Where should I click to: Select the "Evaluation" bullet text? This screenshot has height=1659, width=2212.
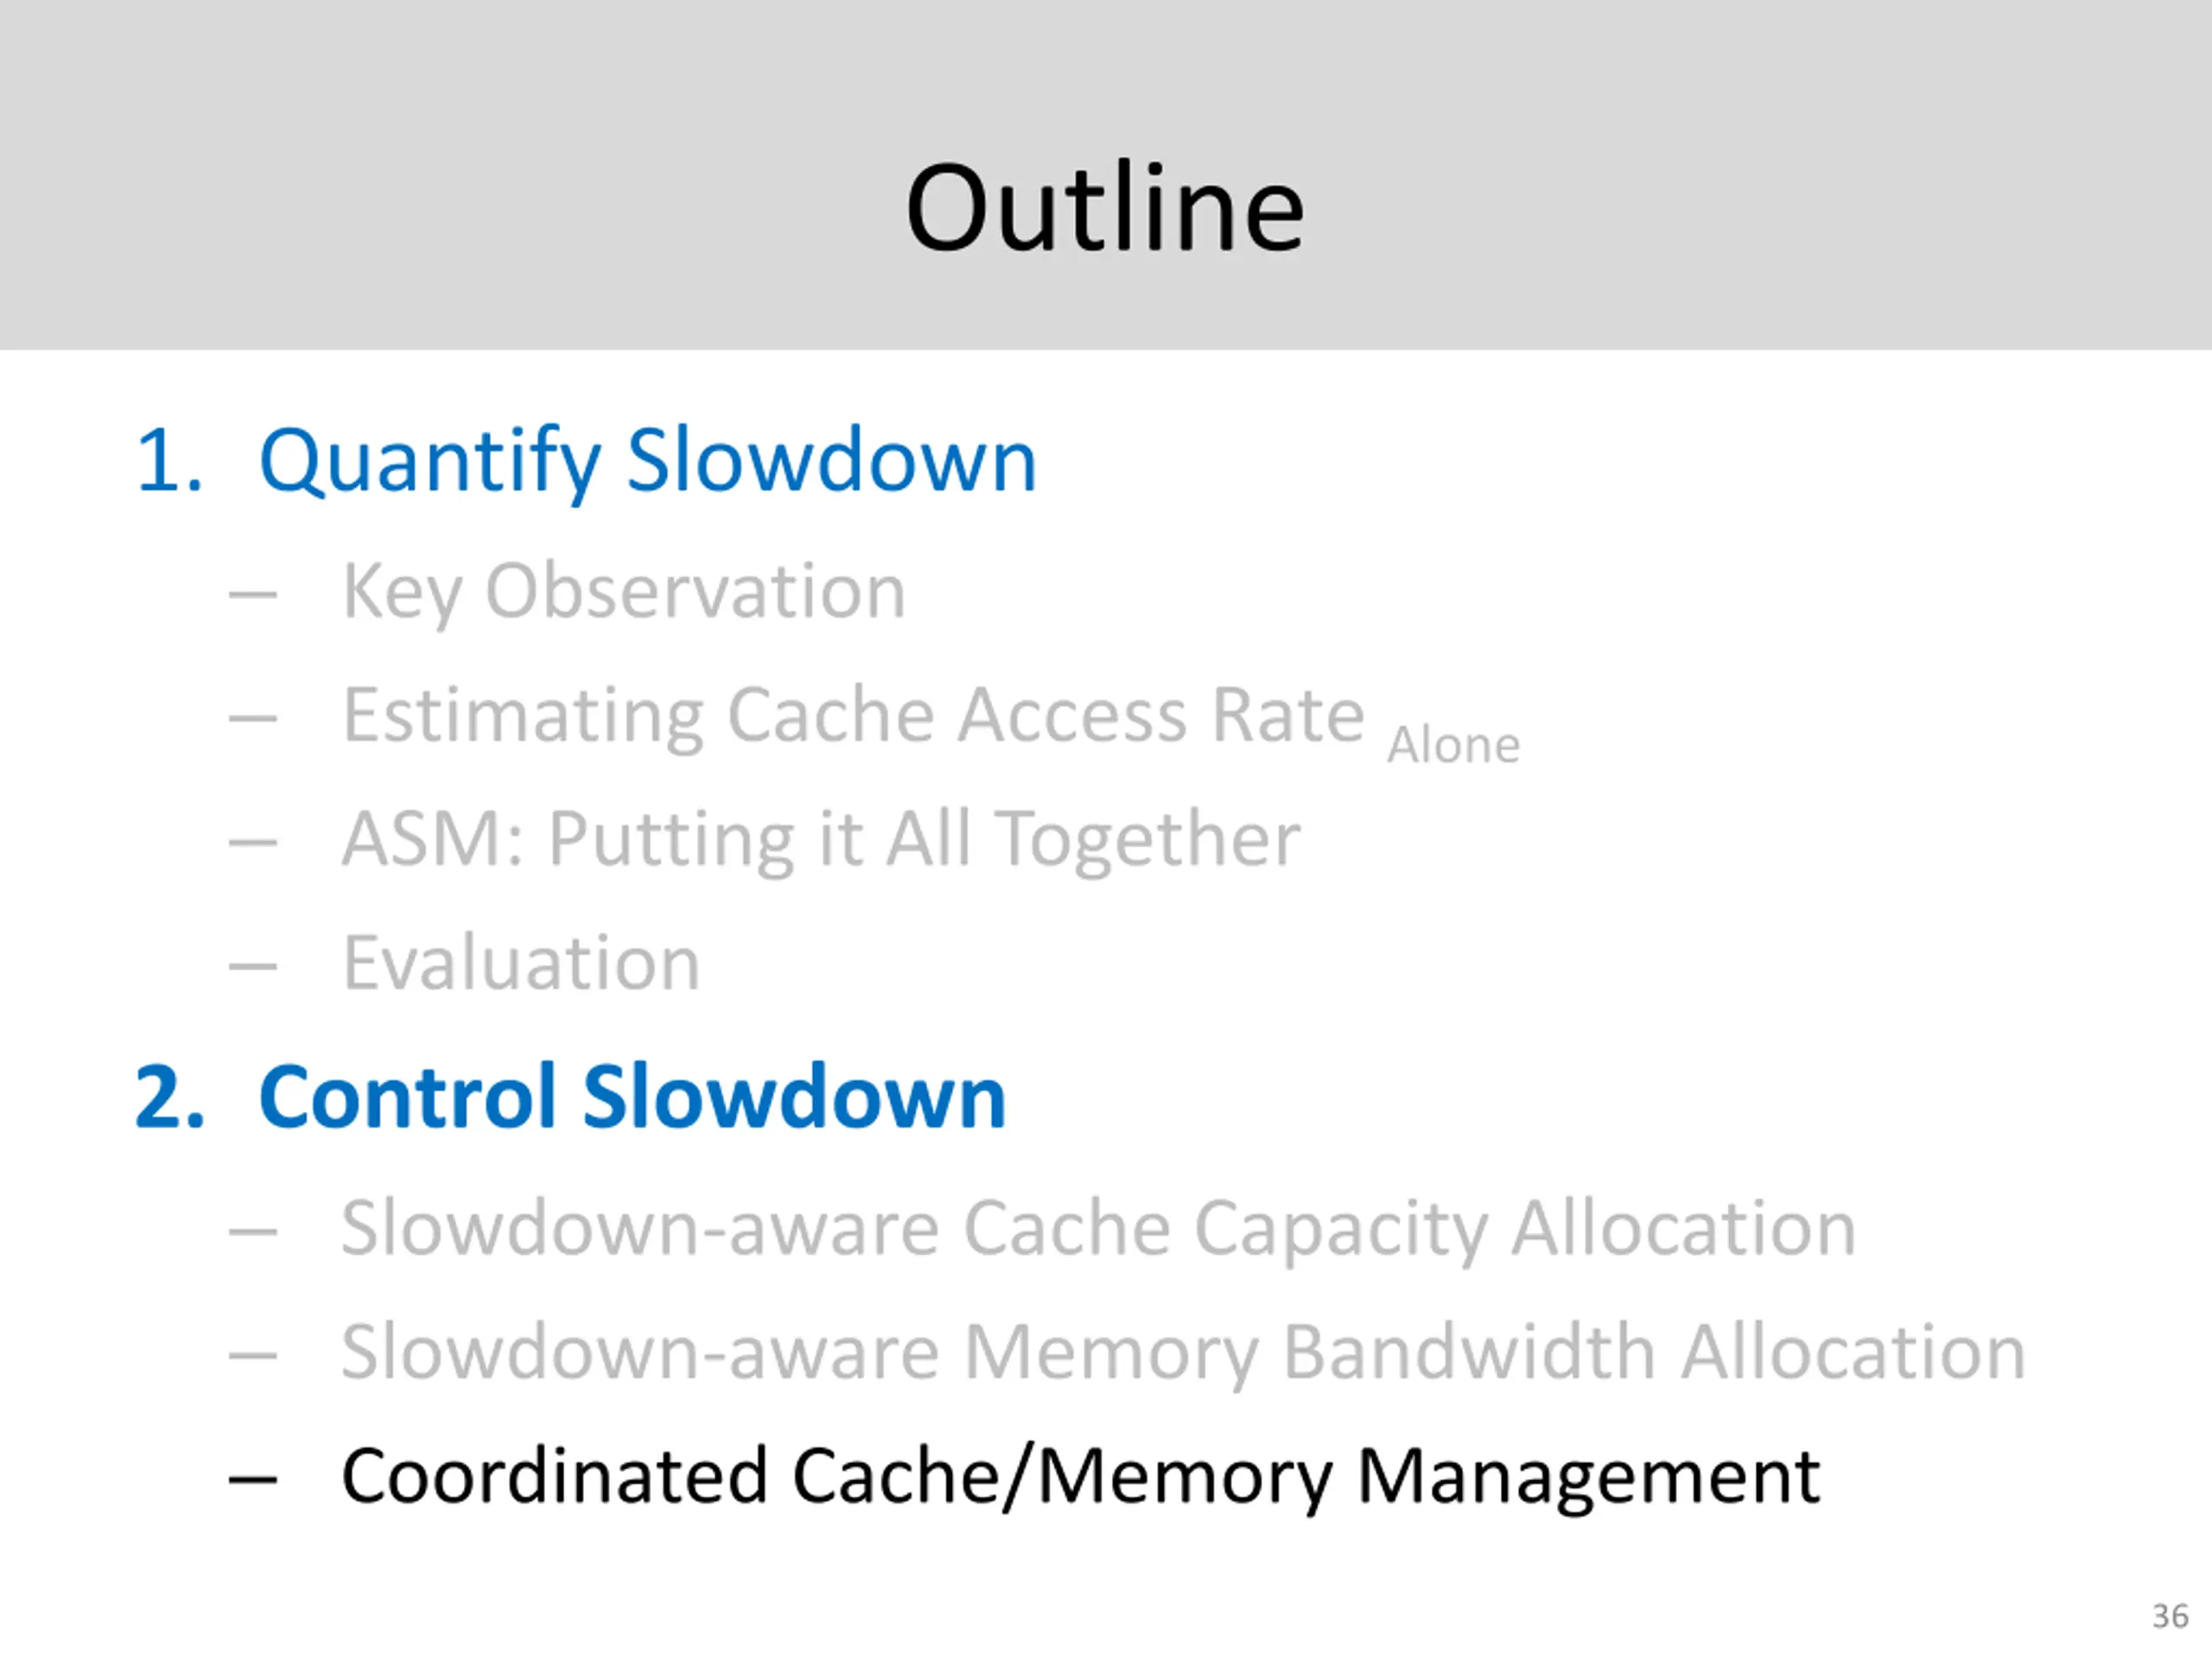pyautogui.click(x=520, y=963)
